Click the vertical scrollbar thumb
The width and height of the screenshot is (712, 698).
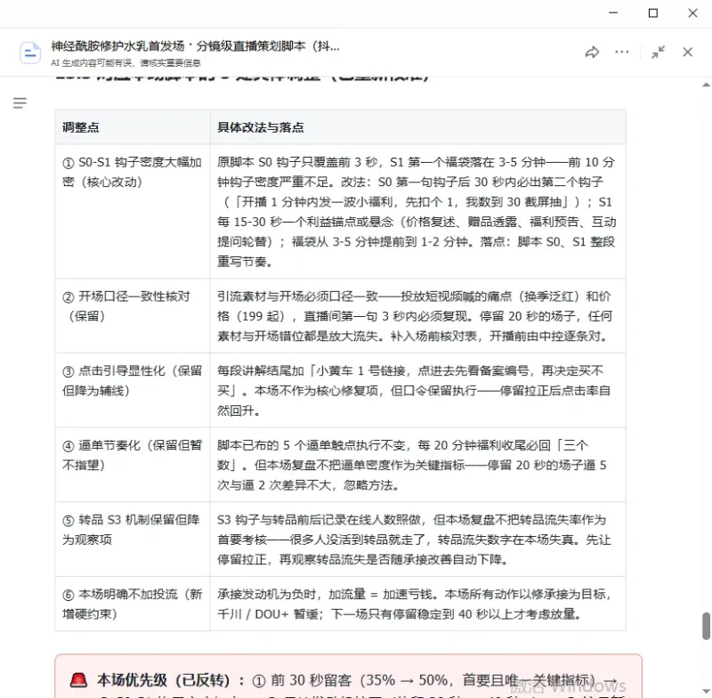(x=706, y=626)
